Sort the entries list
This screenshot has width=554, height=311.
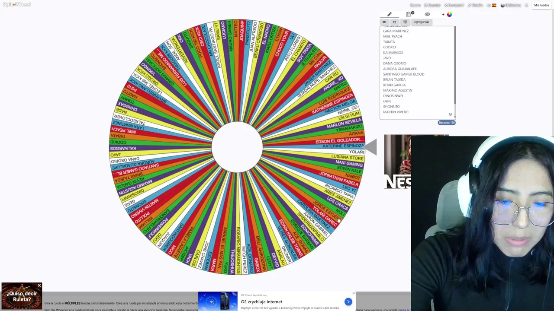pos(394,22)
